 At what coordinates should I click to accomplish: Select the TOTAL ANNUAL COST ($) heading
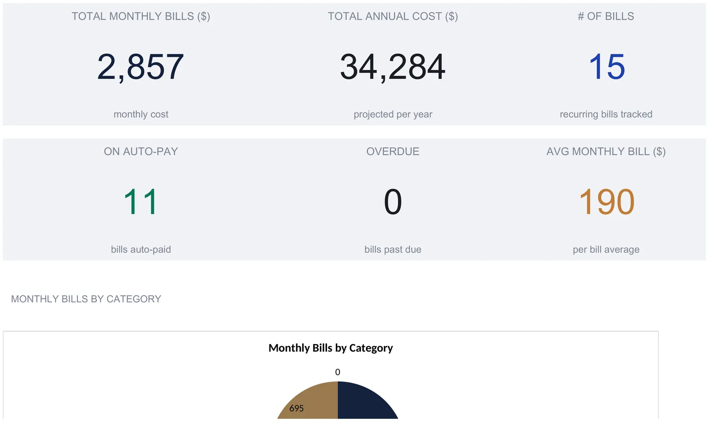pyautogui.click(x=393, y=16)
